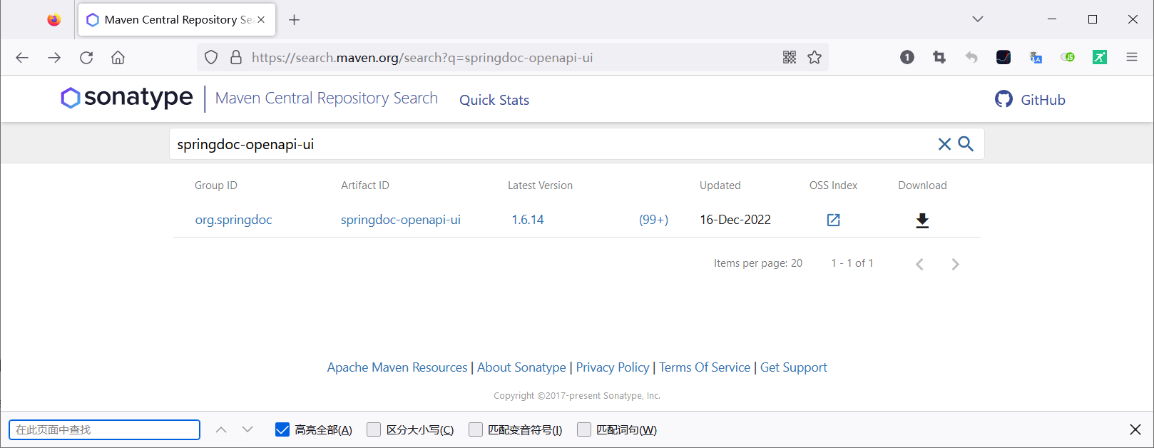The width and height of the screenshot is (1154, 448).
Task: Bookmark this page with the star
Action: (x=815, y=58)
